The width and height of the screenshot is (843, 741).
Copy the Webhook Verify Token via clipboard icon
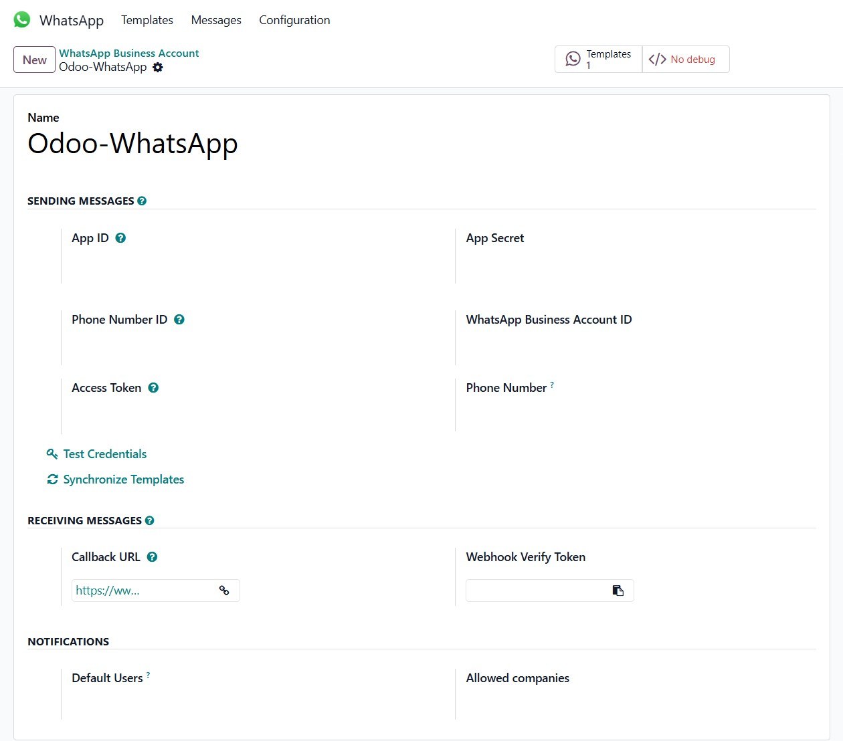618,591
